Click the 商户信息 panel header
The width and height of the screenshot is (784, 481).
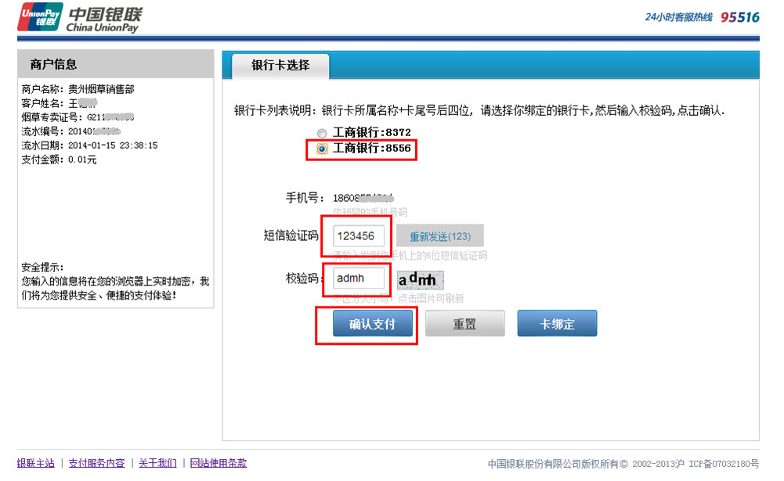(115, 64)
